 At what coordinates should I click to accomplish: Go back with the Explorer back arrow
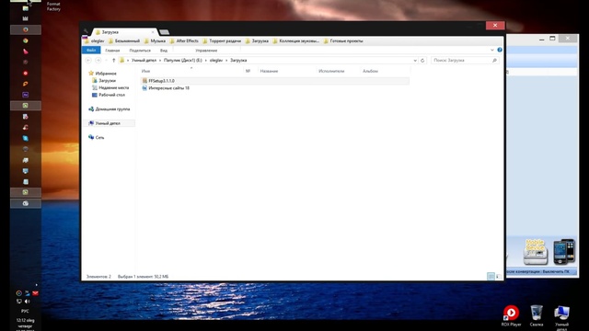(88, 60)
